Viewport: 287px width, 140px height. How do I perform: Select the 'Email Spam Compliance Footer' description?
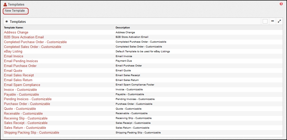(135, 85)
